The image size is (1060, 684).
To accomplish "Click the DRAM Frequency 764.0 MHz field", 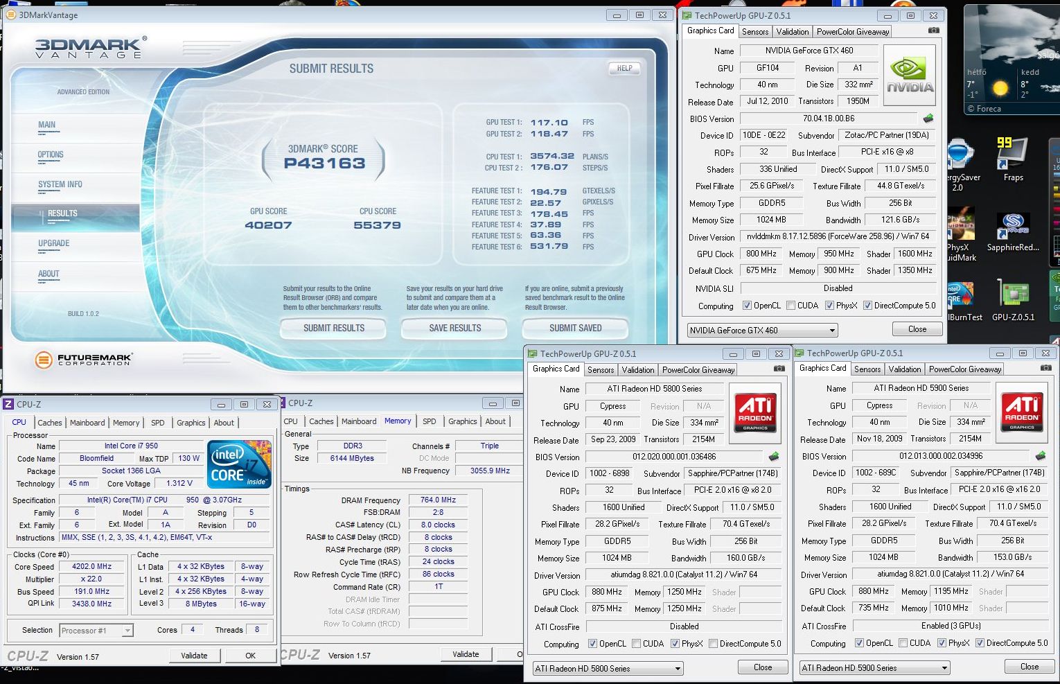I will pyautogui.click(x=438, y=500).
